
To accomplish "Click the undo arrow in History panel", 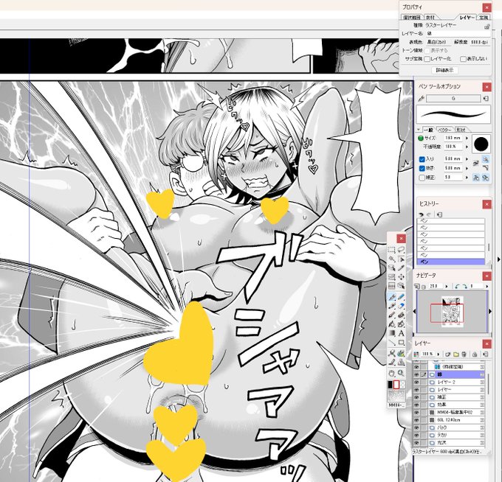I will pos(422,214).
